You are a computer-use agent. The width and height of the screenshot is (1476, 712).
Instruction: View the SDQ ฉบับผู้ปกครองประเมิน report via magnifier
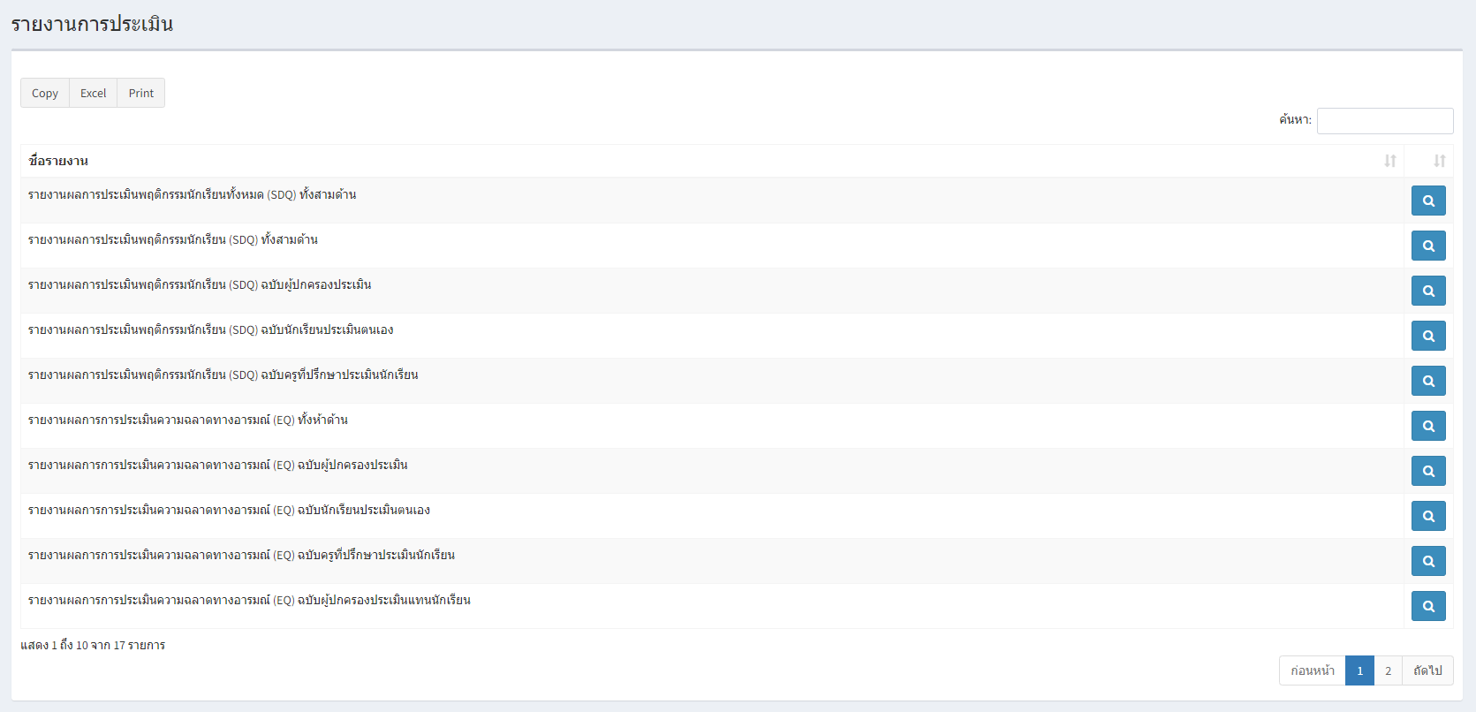(x=1428, y=291)
